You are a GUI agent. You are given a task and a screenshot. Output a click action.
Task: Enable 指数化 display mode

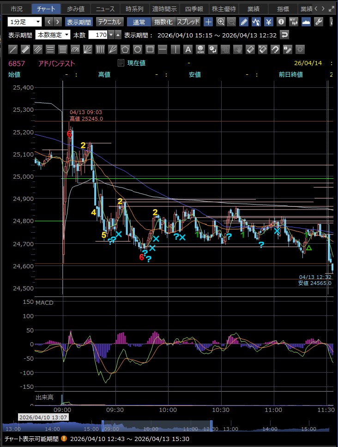pos(164,22)
